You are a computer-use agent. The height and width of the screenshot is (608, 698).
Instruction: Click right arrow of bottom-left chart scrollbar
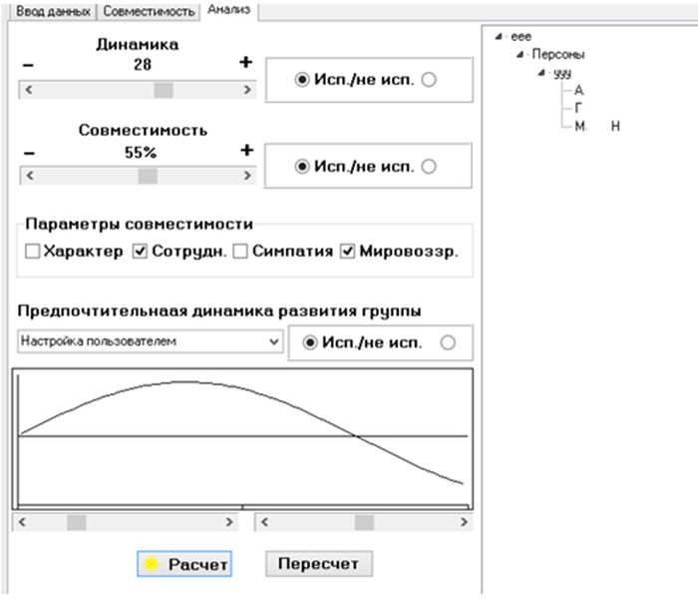click(229, 522)
